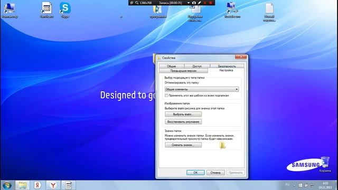Viewport: 338px width, 190px height.
Task: Open Yandex Browser taskbar Y icon
Action: [53, 185]
